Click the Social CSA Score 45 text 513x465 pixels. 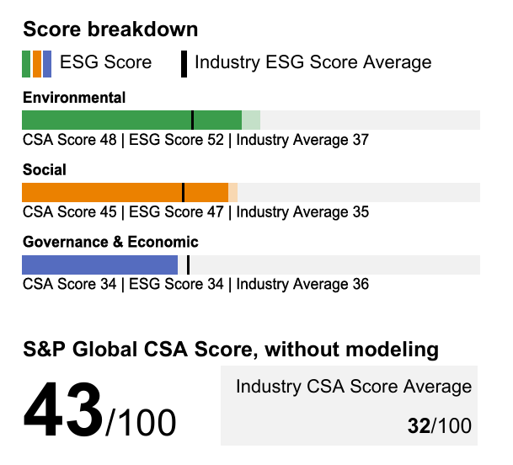(x=69, y=212)
